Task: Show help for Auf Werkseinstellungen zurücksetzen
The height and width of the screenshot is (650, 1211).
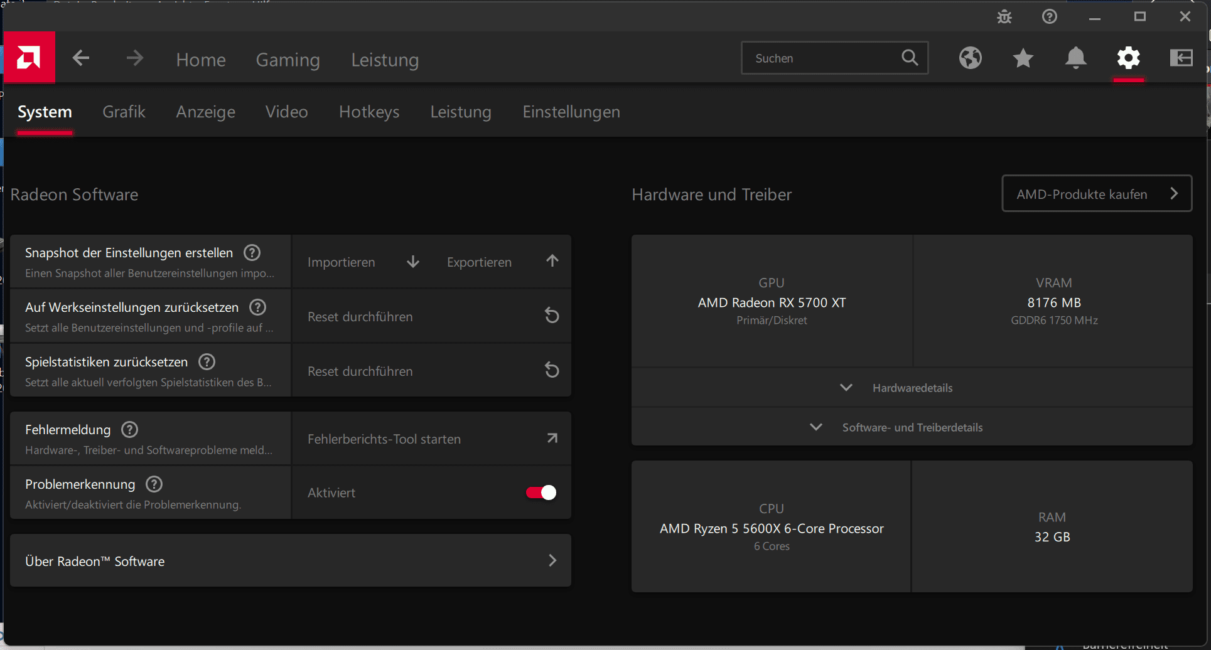Action: 257,307
